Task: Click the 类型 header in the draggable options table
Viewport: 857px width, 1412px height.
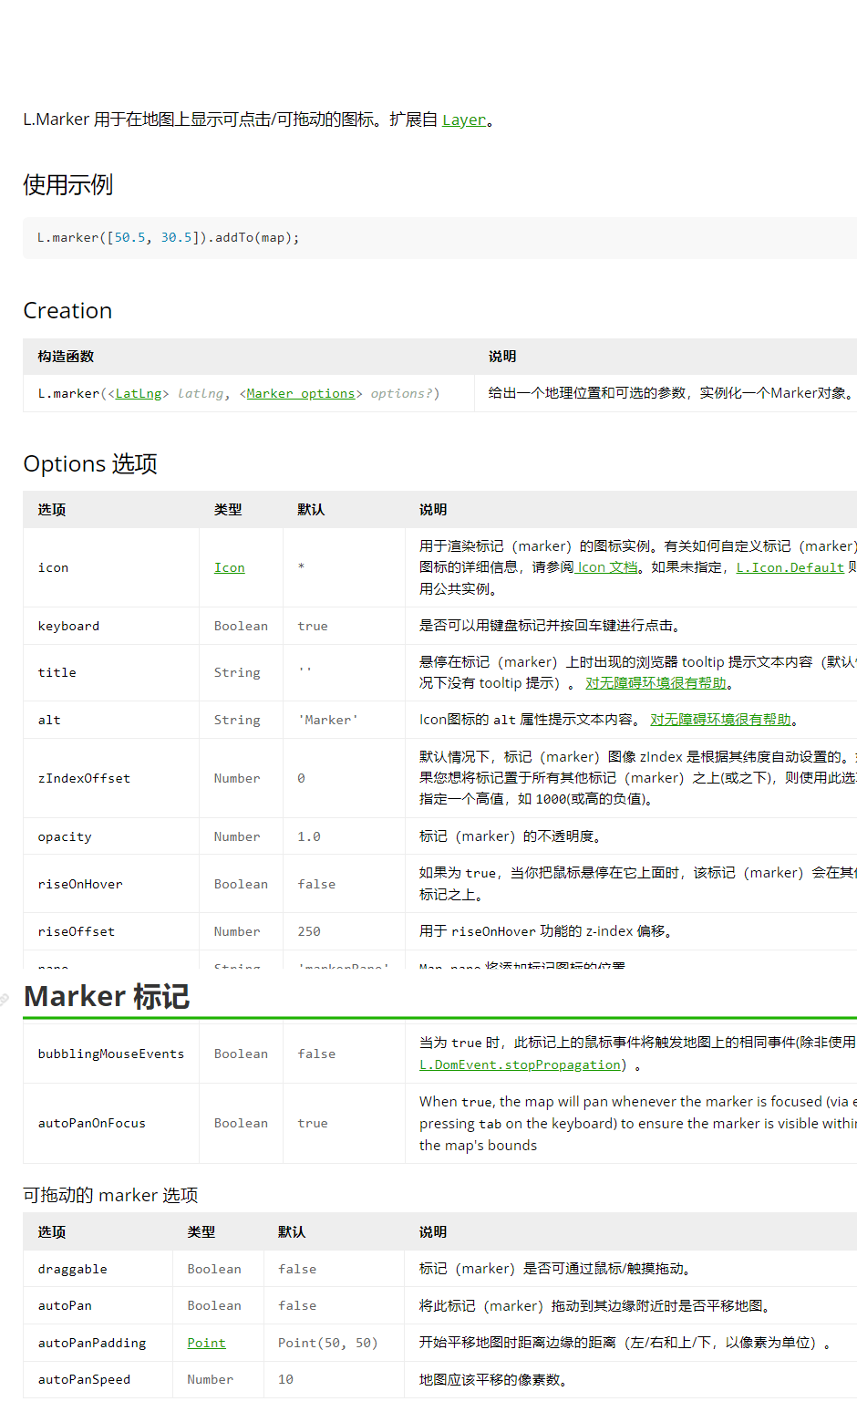Action: [x=201, y=1232]
